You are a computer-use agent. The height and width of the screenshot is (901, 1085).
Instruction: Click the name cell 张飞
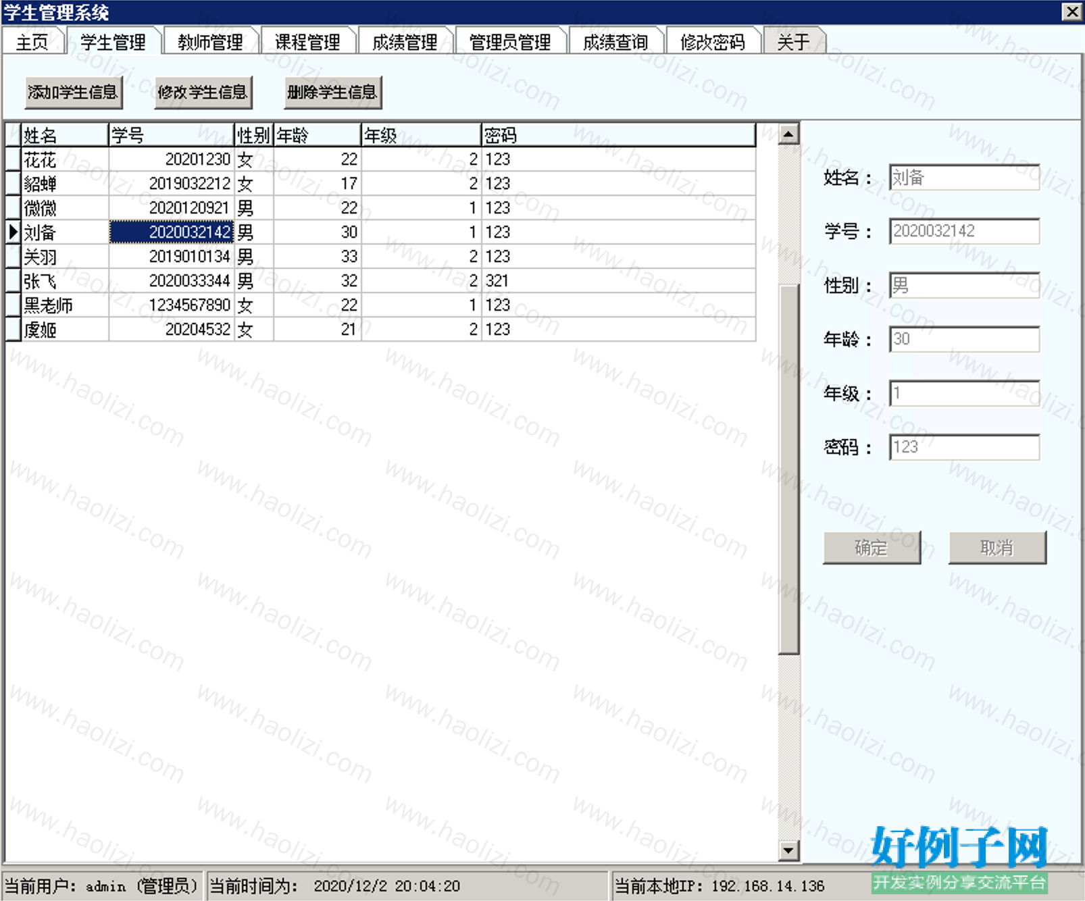(65, 281)
